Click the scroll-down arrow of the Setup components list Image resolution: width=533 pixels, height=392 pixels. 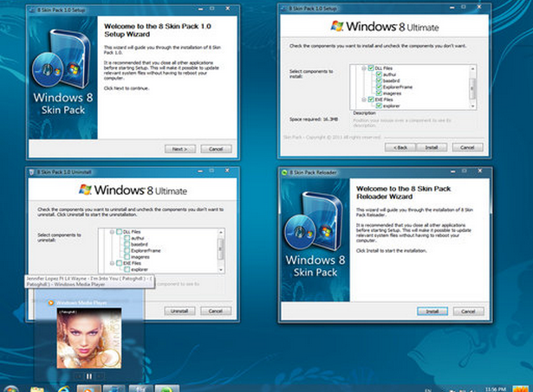pos(472,106)
